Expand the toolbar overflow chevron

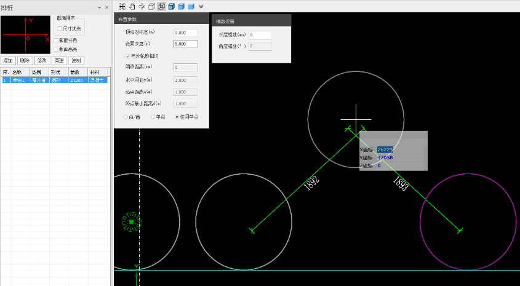tap(201, 6)
